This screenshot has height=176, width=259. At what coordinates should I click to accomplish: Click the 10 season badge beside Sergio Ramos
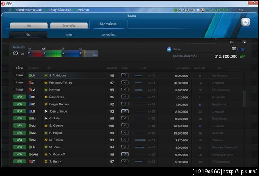click(x=46, y=104)
